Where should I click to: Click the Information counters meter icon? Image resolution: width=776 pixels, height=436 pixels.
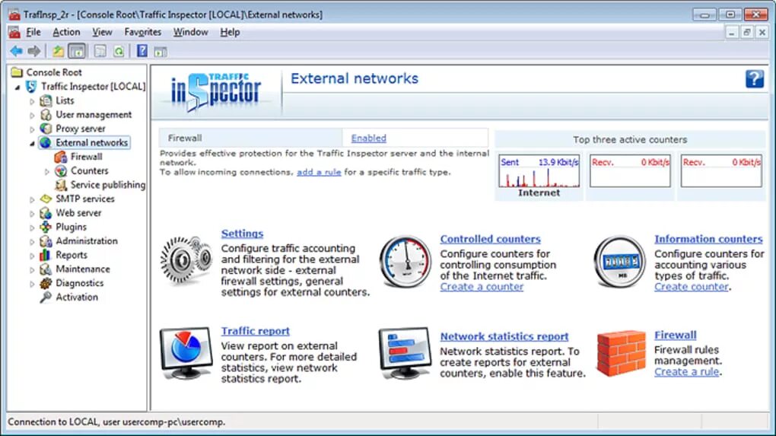tap(619, 262)
